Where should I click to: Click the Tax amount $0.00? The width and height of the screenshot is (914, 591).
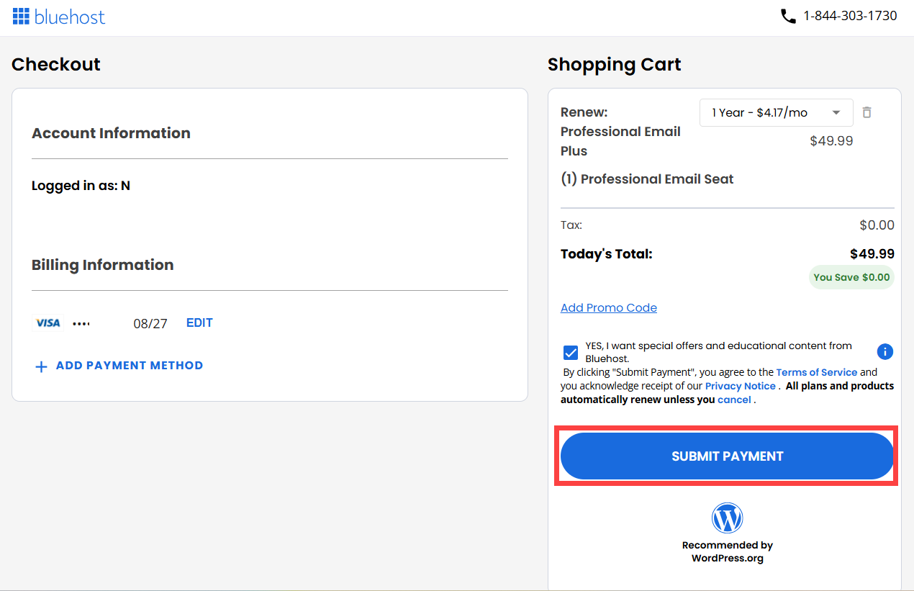(x=877, y=225)
